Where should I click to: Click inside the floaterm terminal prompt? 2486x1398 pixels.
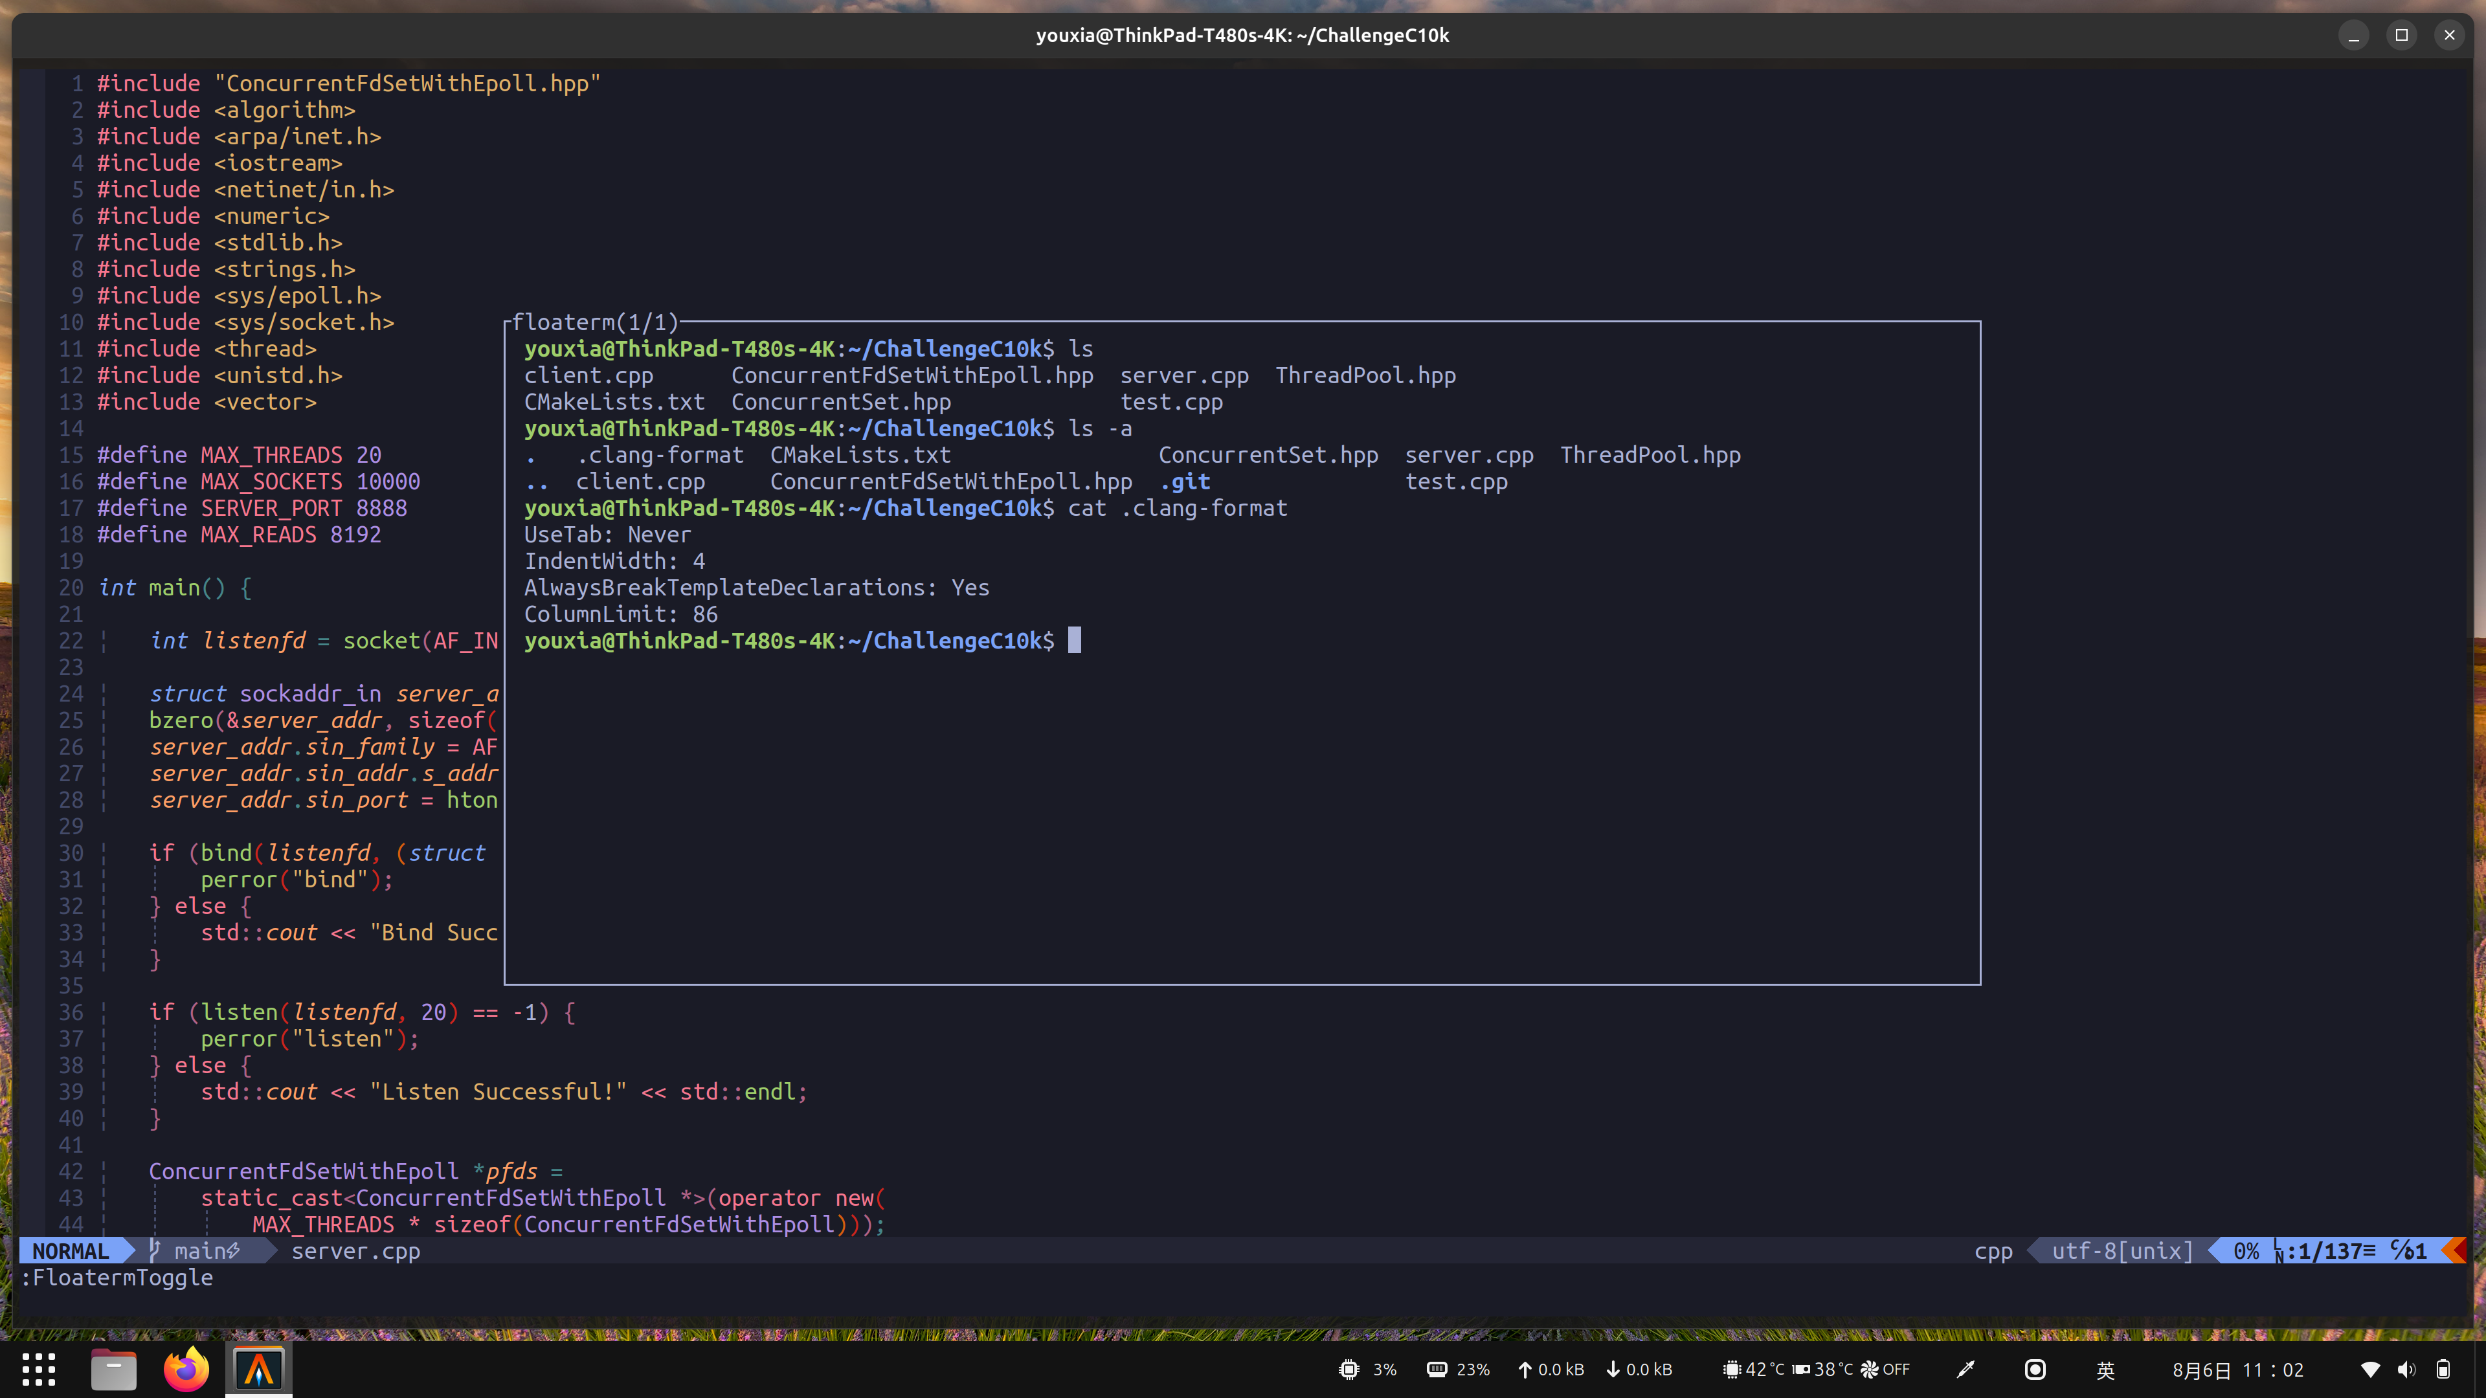[x=1074, y=639]
